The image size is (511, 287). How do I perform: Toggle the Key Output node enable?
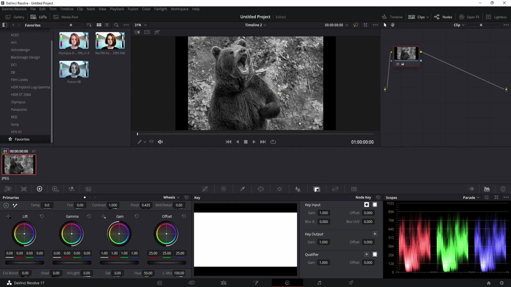click(x=375, y=234)
